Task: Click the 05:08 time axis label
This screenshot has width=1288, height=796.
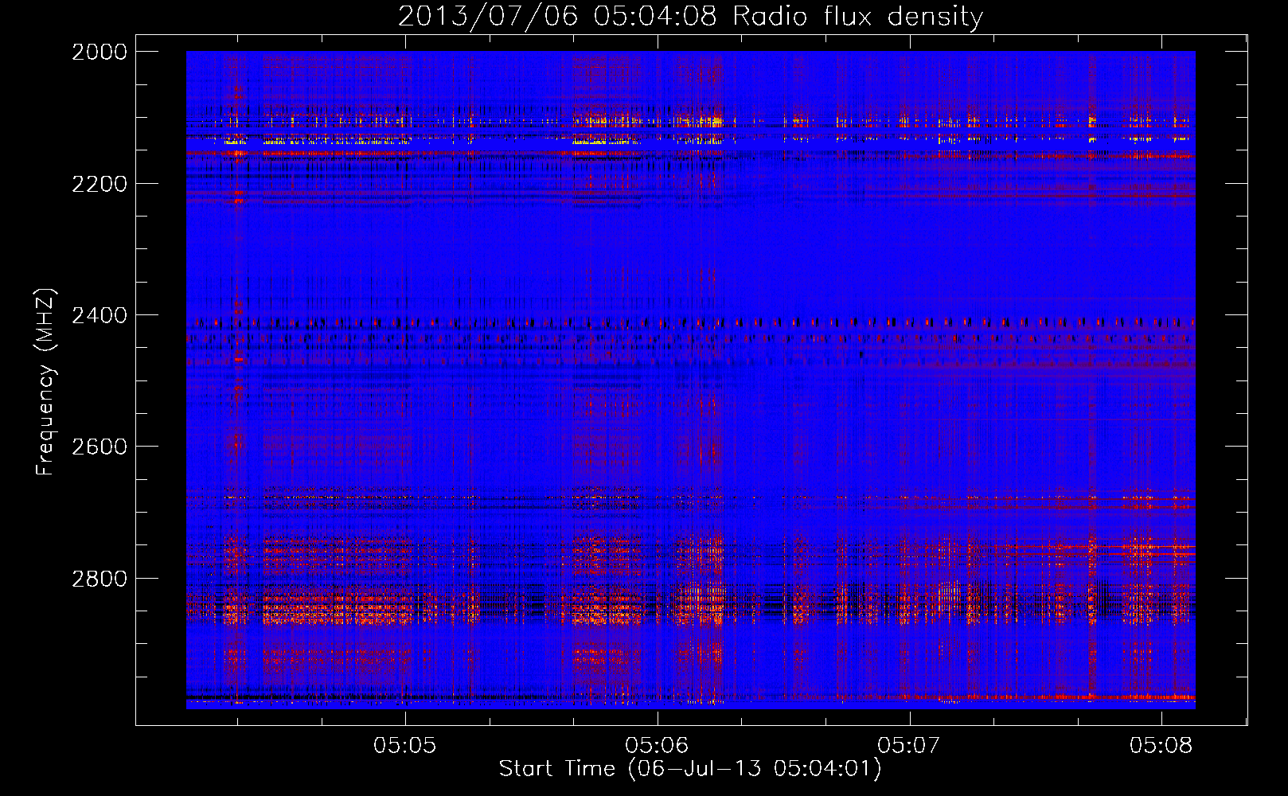Action: click(x=1161, y=745)
